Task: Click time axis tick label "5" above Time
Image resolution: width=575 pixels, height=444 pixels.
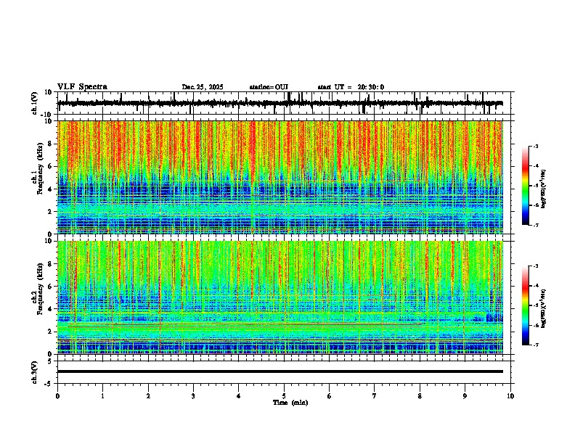Action: (284, 396)
